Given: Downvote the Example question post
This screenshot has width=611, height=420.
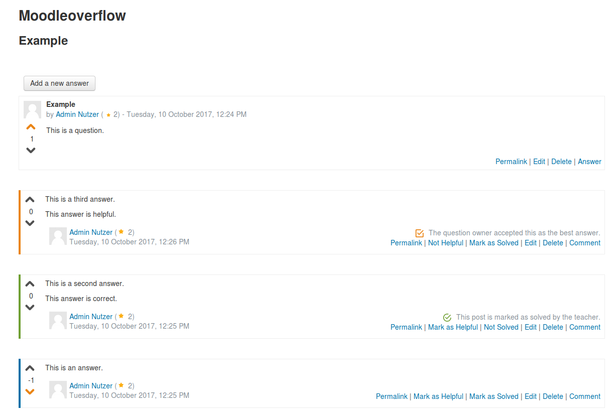Looking at the screenshot, I should point(31,150).
